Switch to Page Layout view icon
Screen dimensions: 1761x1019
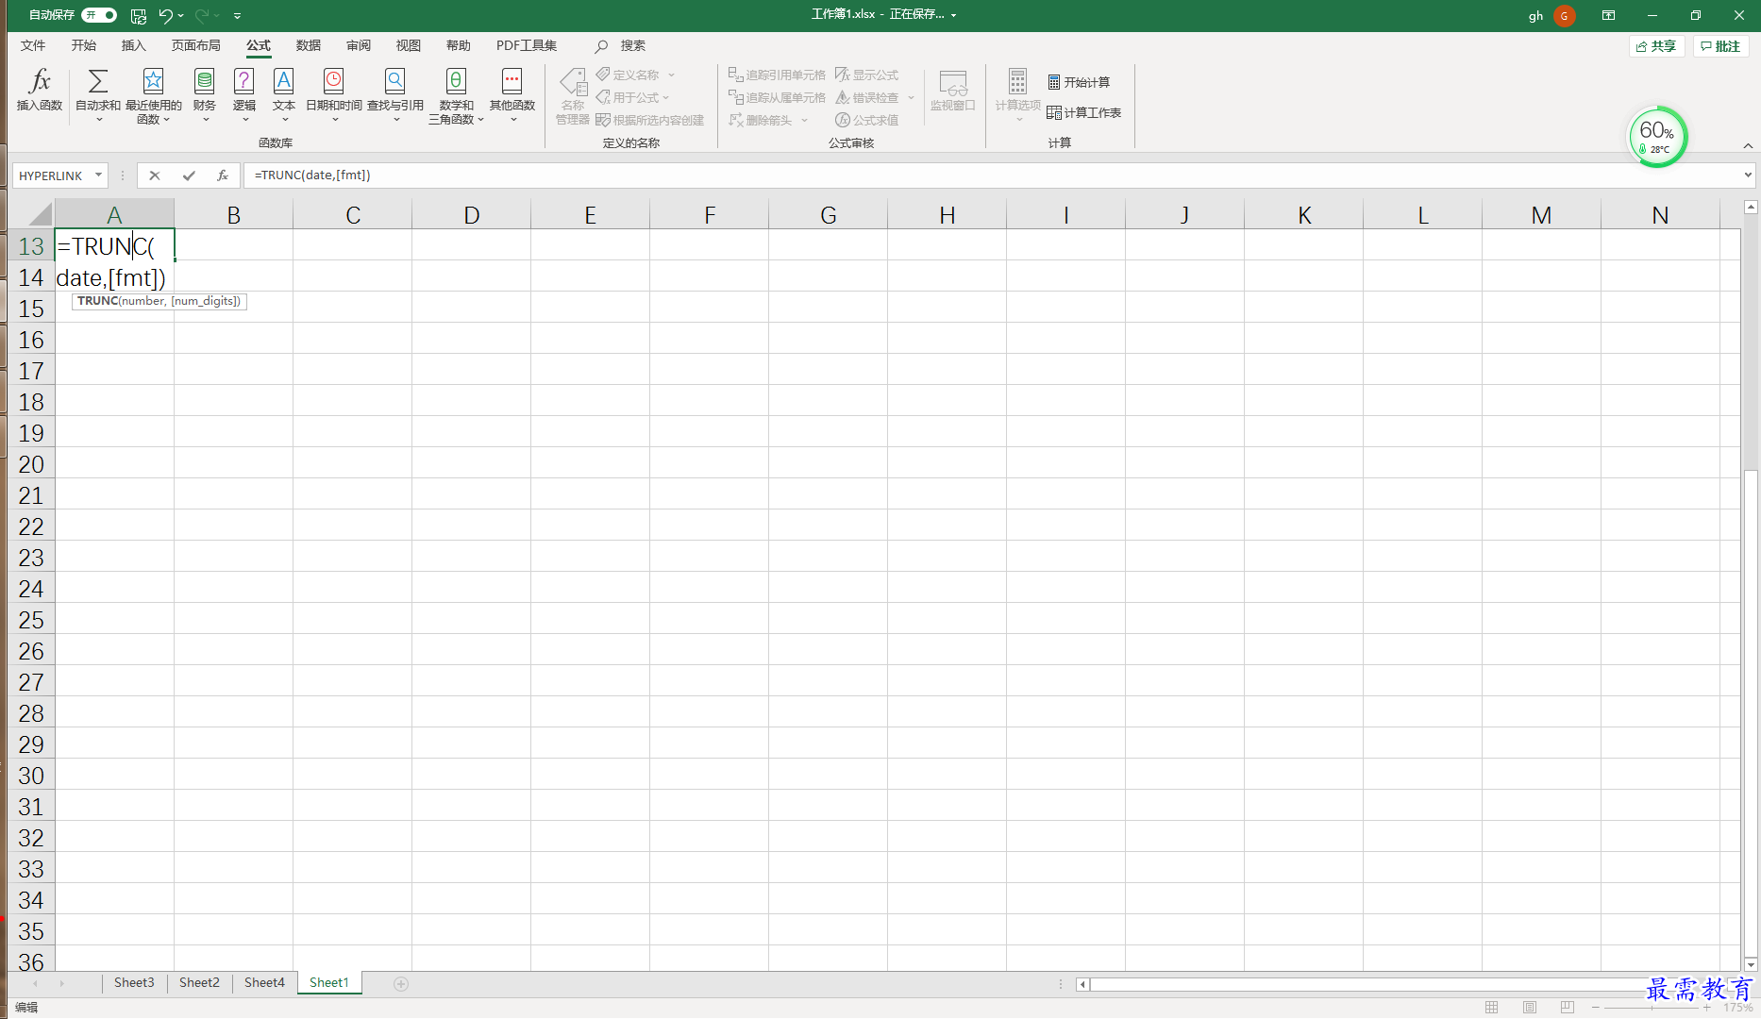[x=1530, y=1007]
